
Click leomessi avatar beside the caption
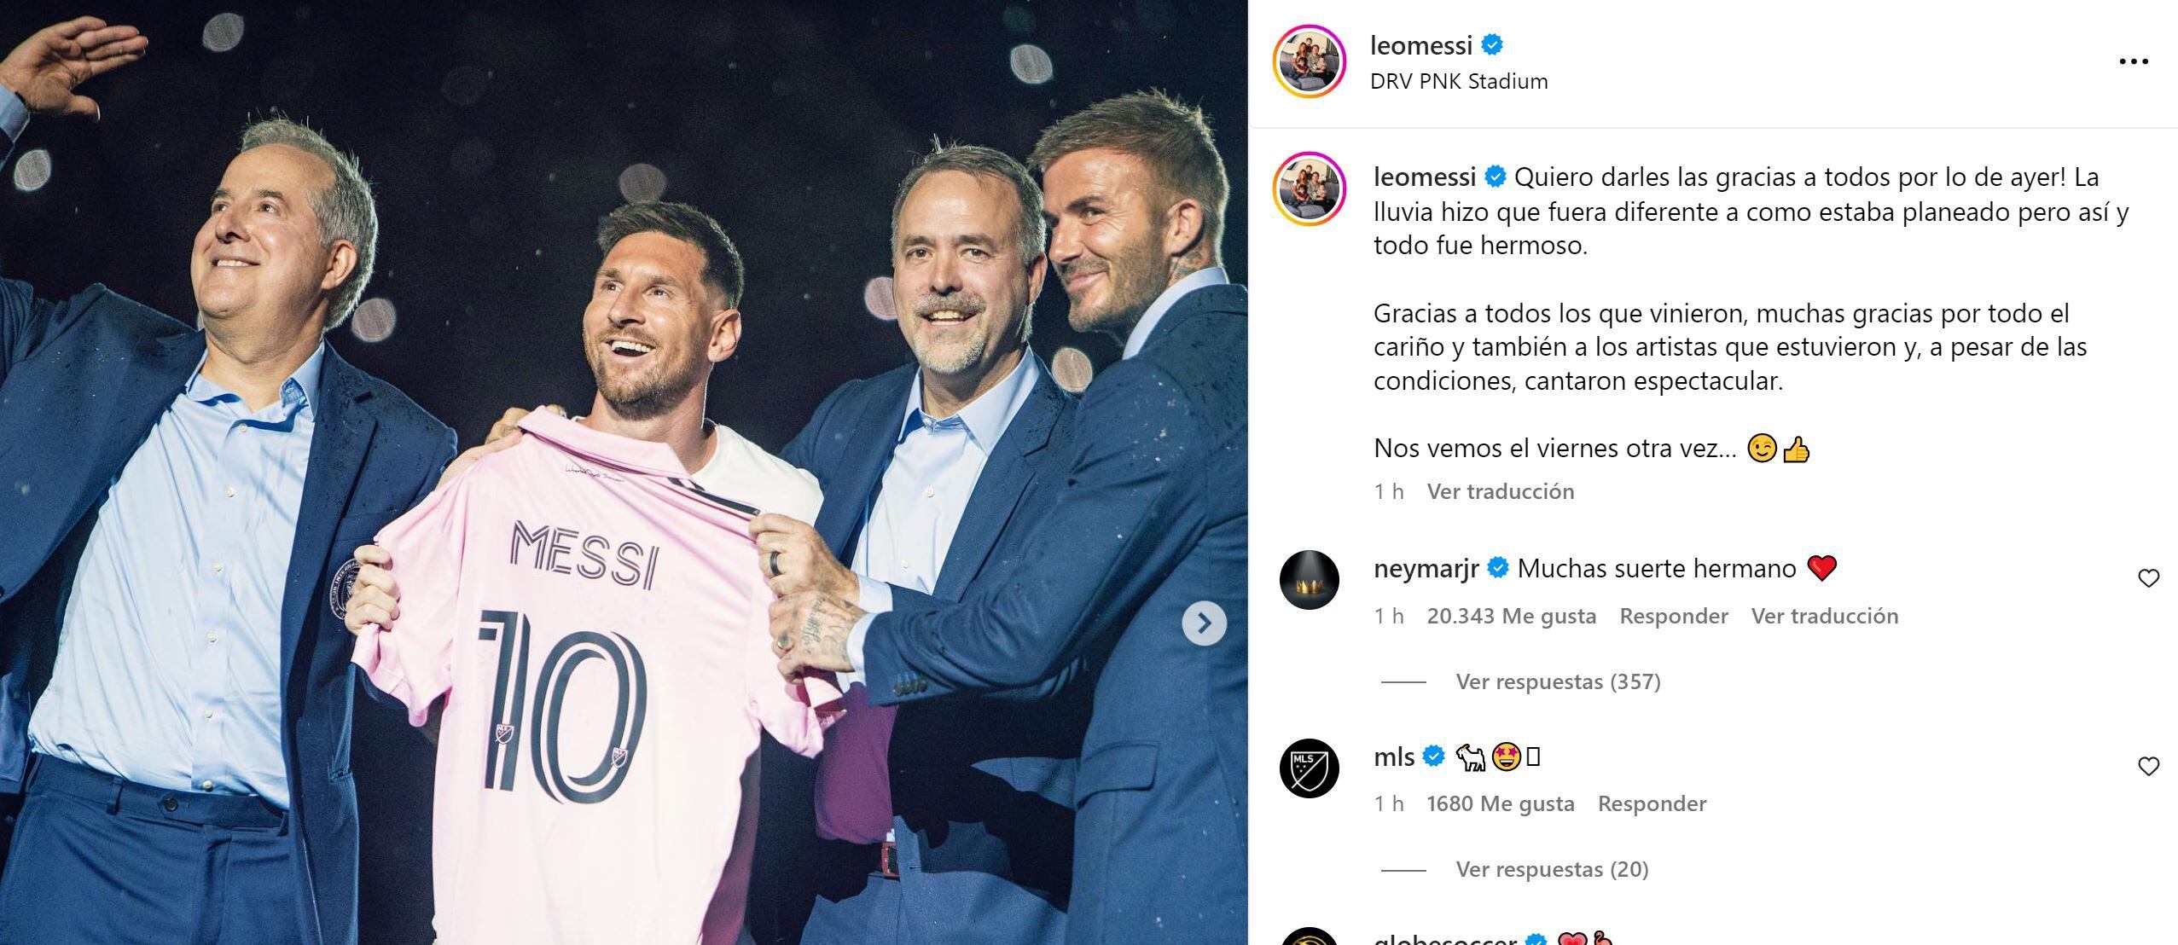[1309, 189]
